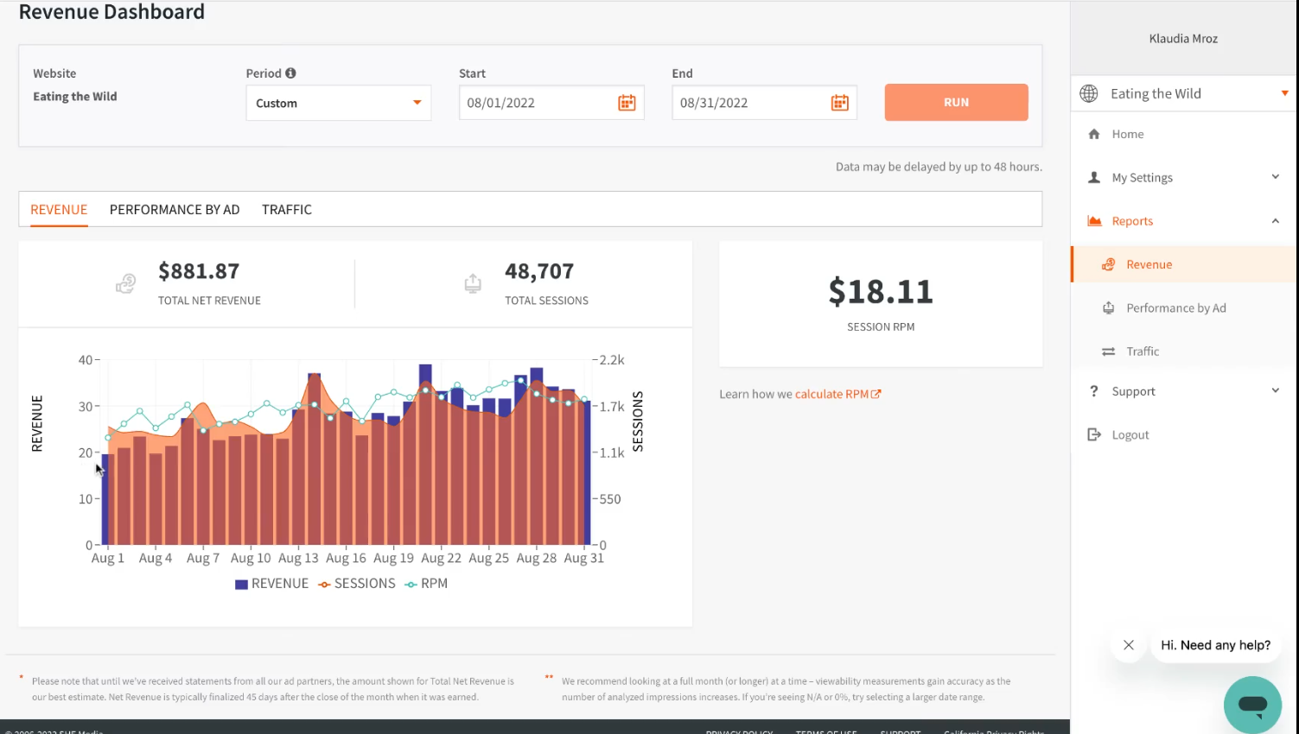Switch to the TRAFFIC tab

coord(287,210)
